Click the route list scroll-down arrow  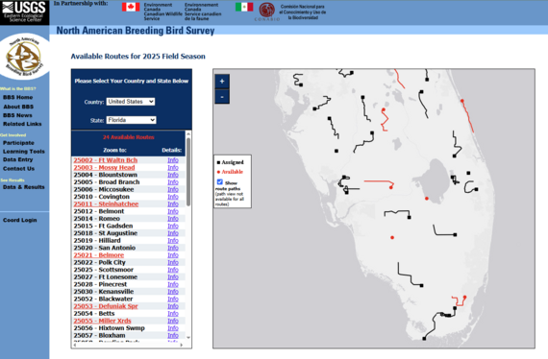coord(188,337)
